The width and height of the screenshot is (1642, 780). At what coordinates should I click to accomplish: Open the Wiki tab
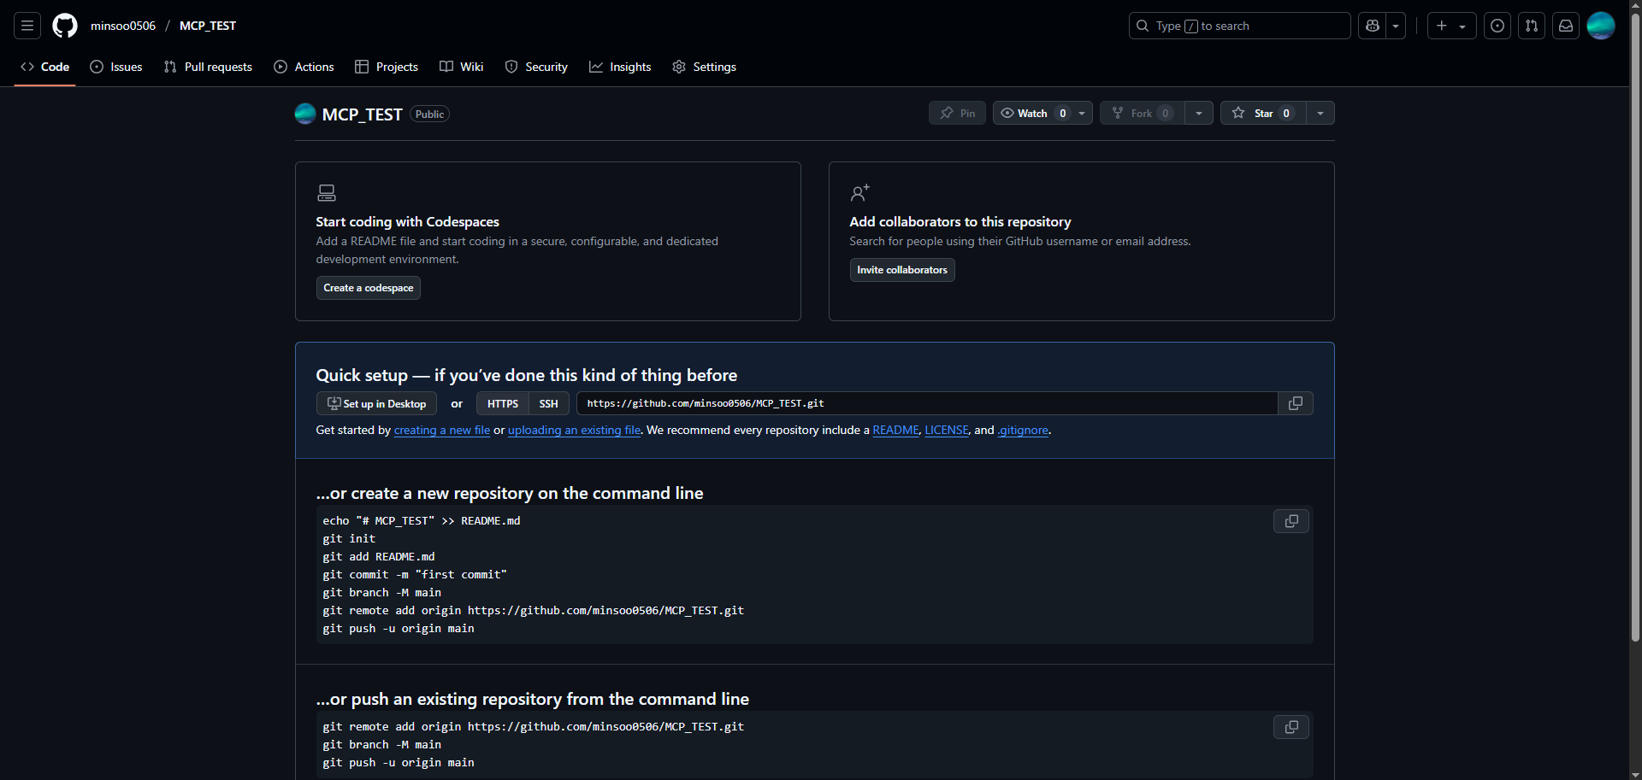point(462,67)
